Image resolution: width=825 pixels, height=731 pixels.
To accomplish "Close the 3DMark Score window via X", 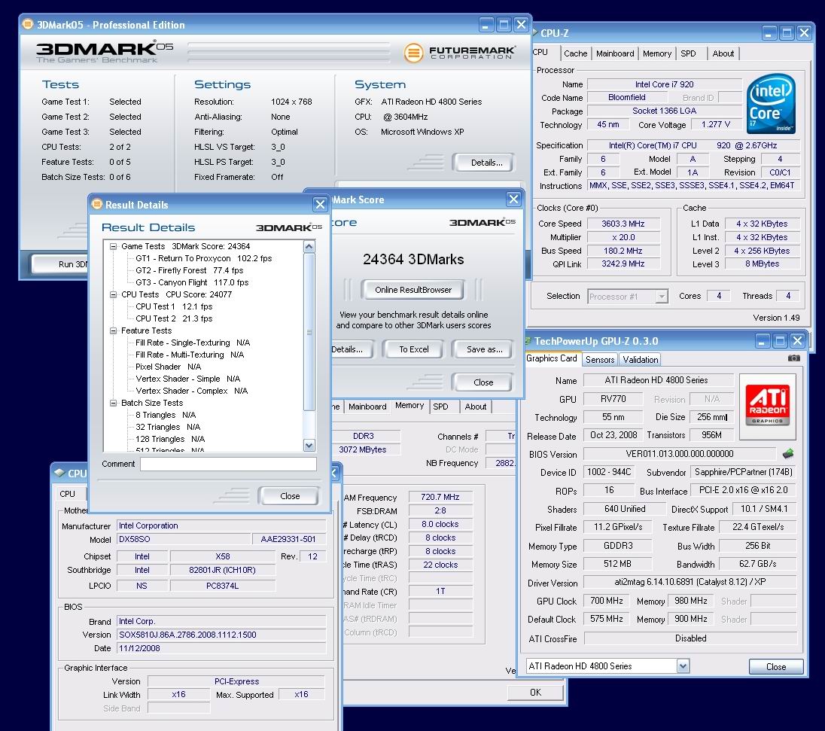I will point(513,199).
